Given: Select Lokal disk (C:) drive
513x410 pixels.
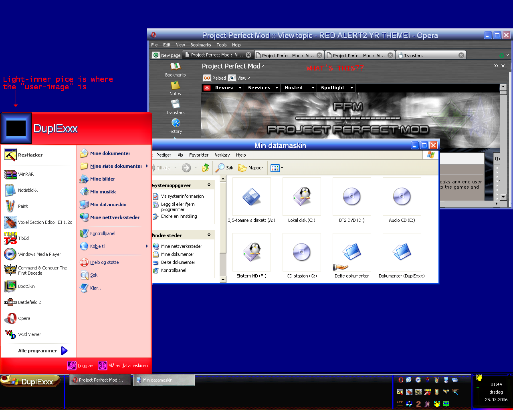Looking at the screenshot, I should [302, 201].
